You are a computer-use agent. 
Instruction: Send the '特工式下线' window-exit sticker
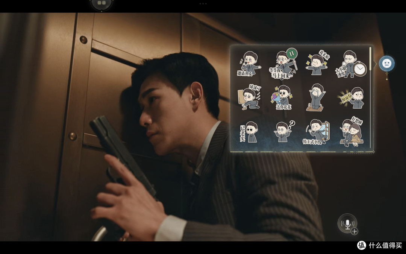[x=317, y=132]
